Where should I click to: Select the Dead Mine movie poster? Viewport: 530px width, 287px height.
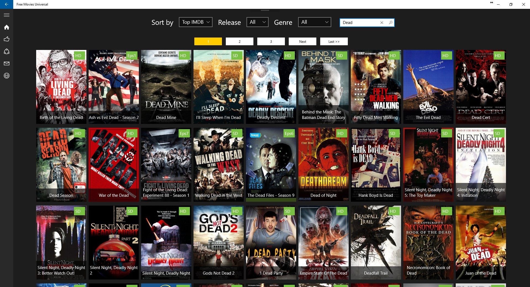(x=166, y=87)
